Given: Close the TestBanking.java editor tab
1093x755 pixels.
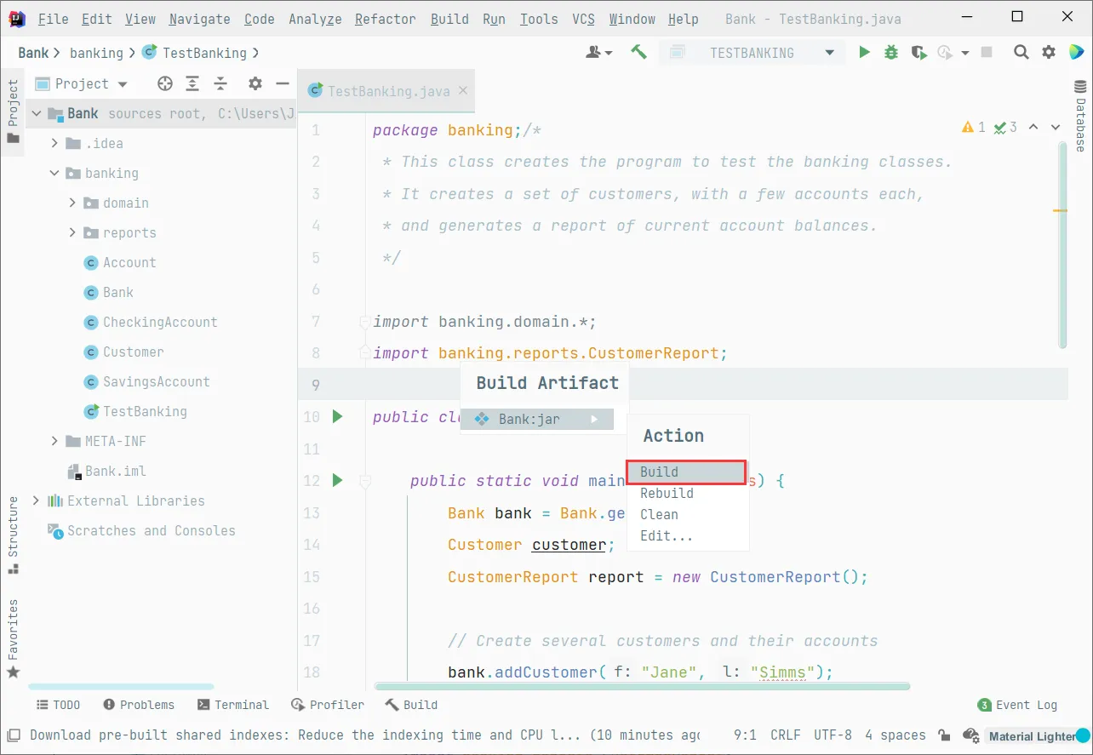Looking at the screenshot, I should tap(463, 90).
